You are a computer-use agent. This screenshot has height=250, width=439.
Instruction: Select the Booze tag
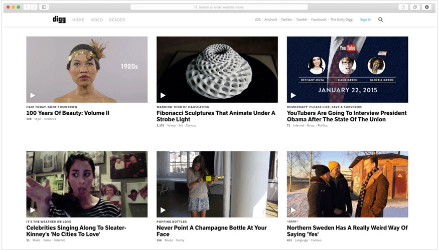[x=169, y=240]
